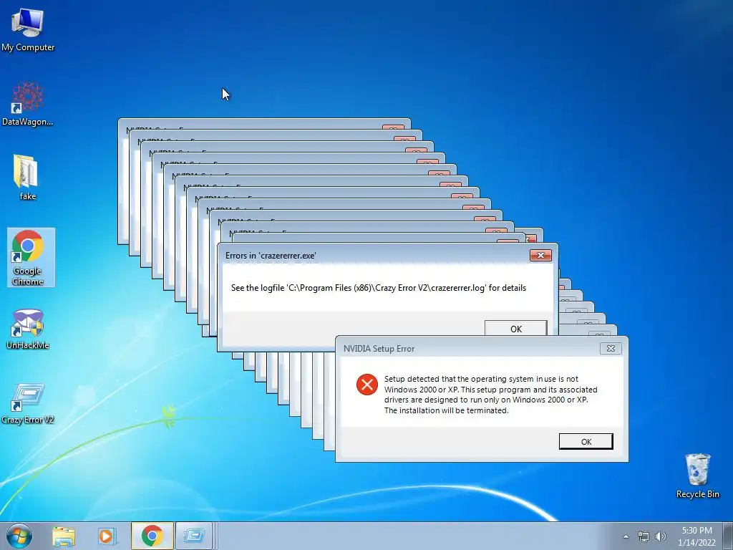Click OK in the crazererrer.exe errors dialog
The width and height of the screenshot is (733, 550).
coord(515,328)
